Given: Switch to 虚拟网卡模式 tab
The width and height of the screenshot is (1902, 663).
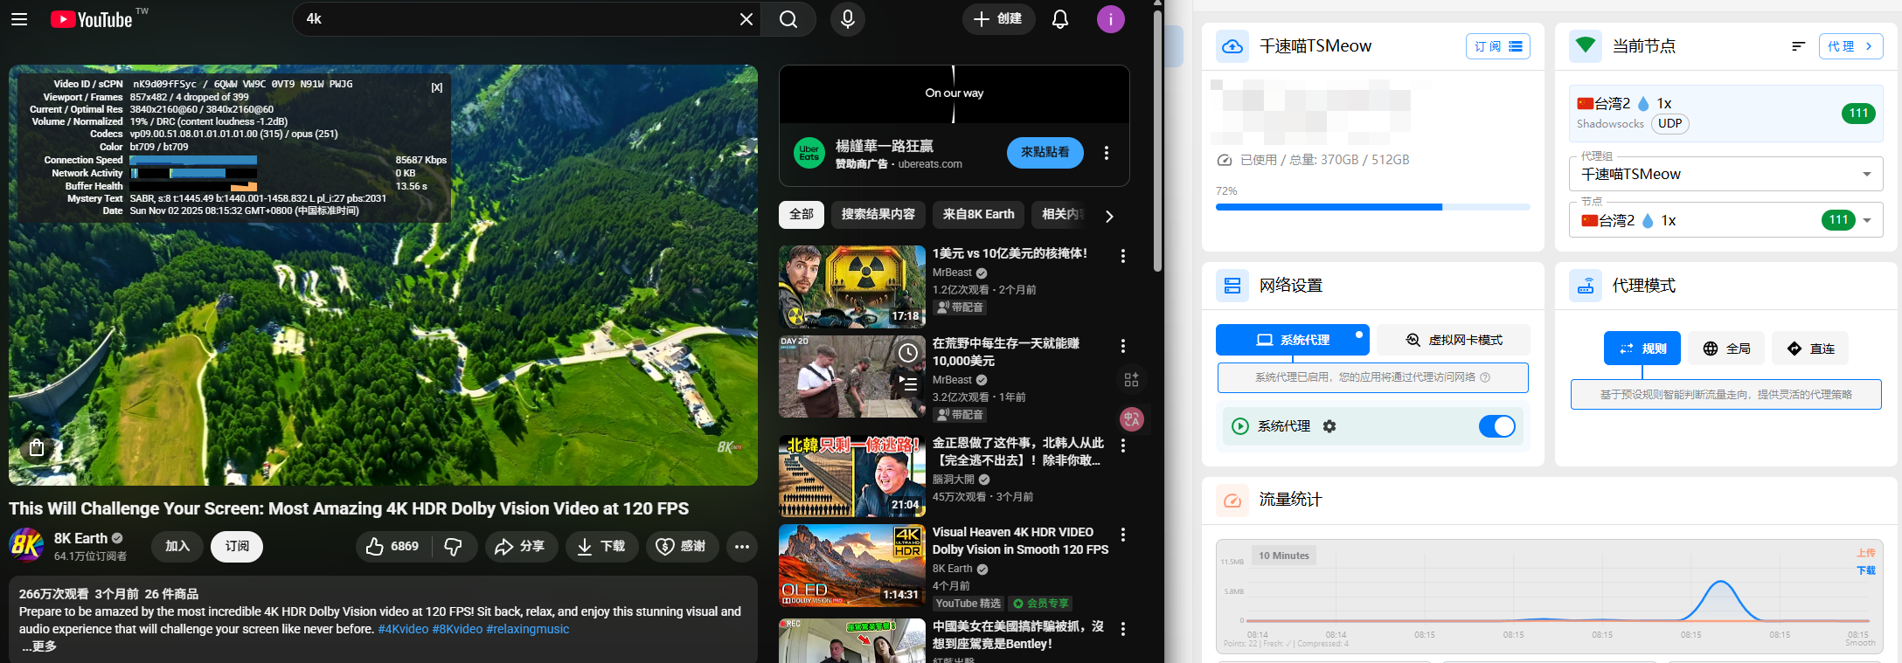Looking at the screenshot, I should click(1454, 340).
